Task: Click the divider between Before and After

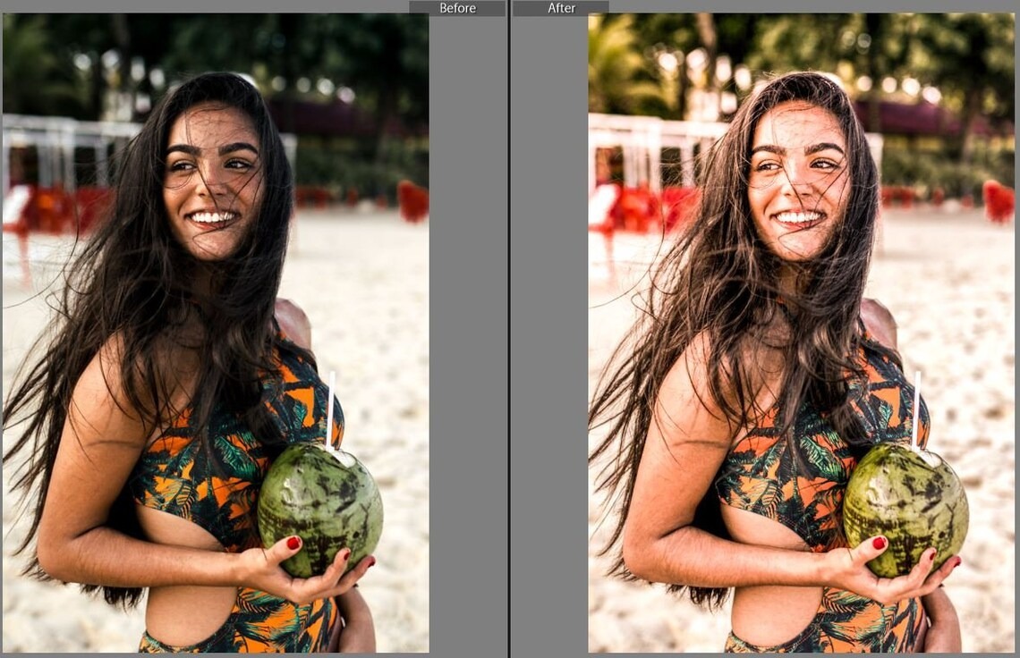Action: pos(509,329)
